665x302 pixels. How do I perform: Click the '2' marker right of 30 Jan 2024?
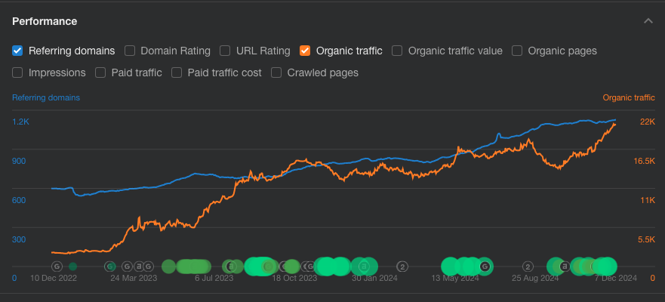pos(403,267)
